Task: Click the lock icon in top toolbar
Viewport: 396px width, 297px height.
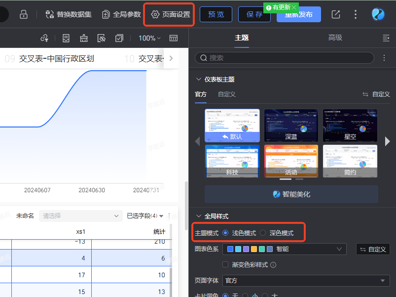Action: [x=23, y=14]
